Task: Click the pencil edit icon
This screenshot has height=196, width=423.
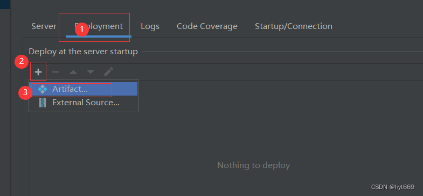Action: click(x=108, y=72)
